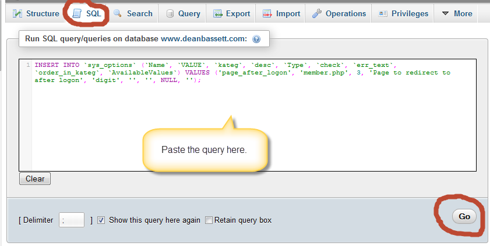490x246 pixels.
Task: Click the Query tab icon
Action: (170, 13)
